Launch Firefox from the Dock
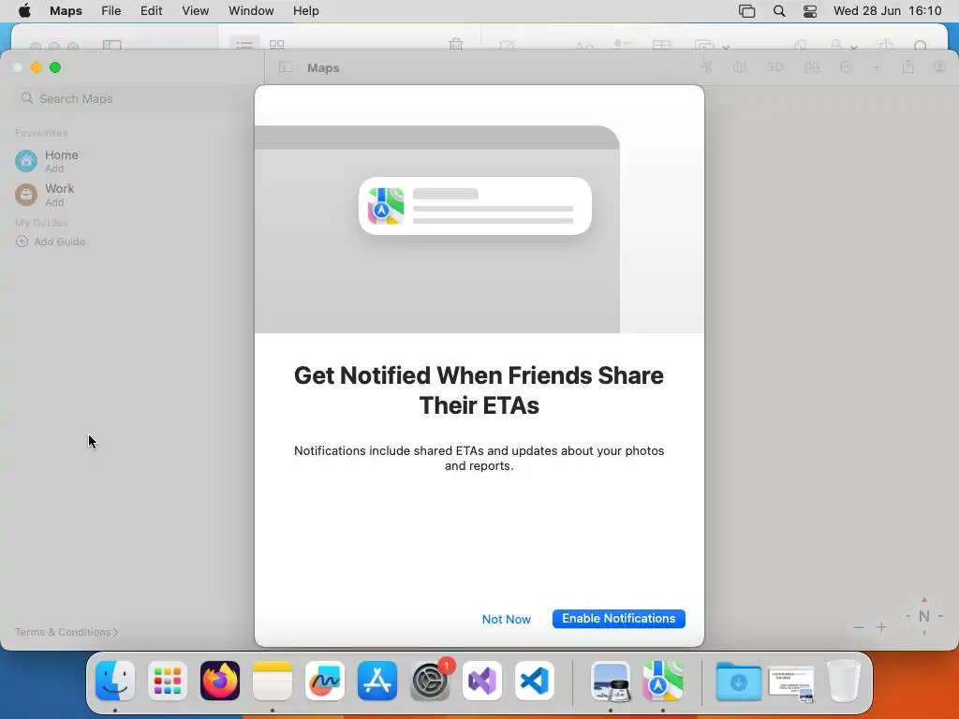Viewport: 959px width, 719px height. [x=219, y=681]
